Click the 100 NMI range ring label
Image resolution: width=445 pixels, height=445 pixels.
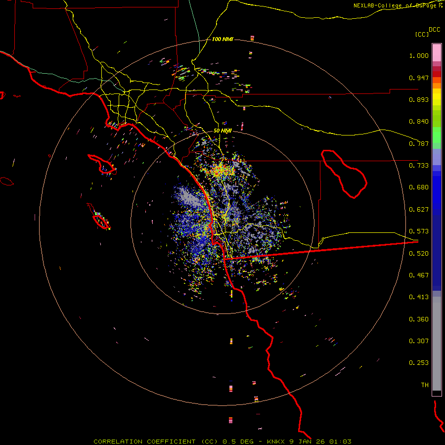click(222, 39)
